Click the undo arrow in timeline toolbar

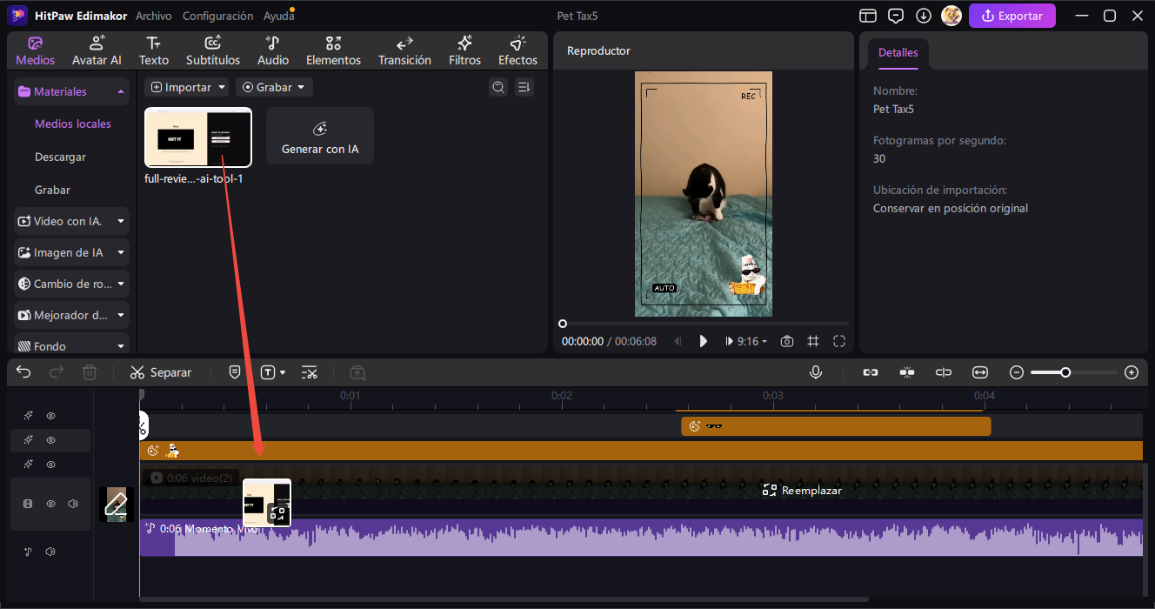click(23, 372)
